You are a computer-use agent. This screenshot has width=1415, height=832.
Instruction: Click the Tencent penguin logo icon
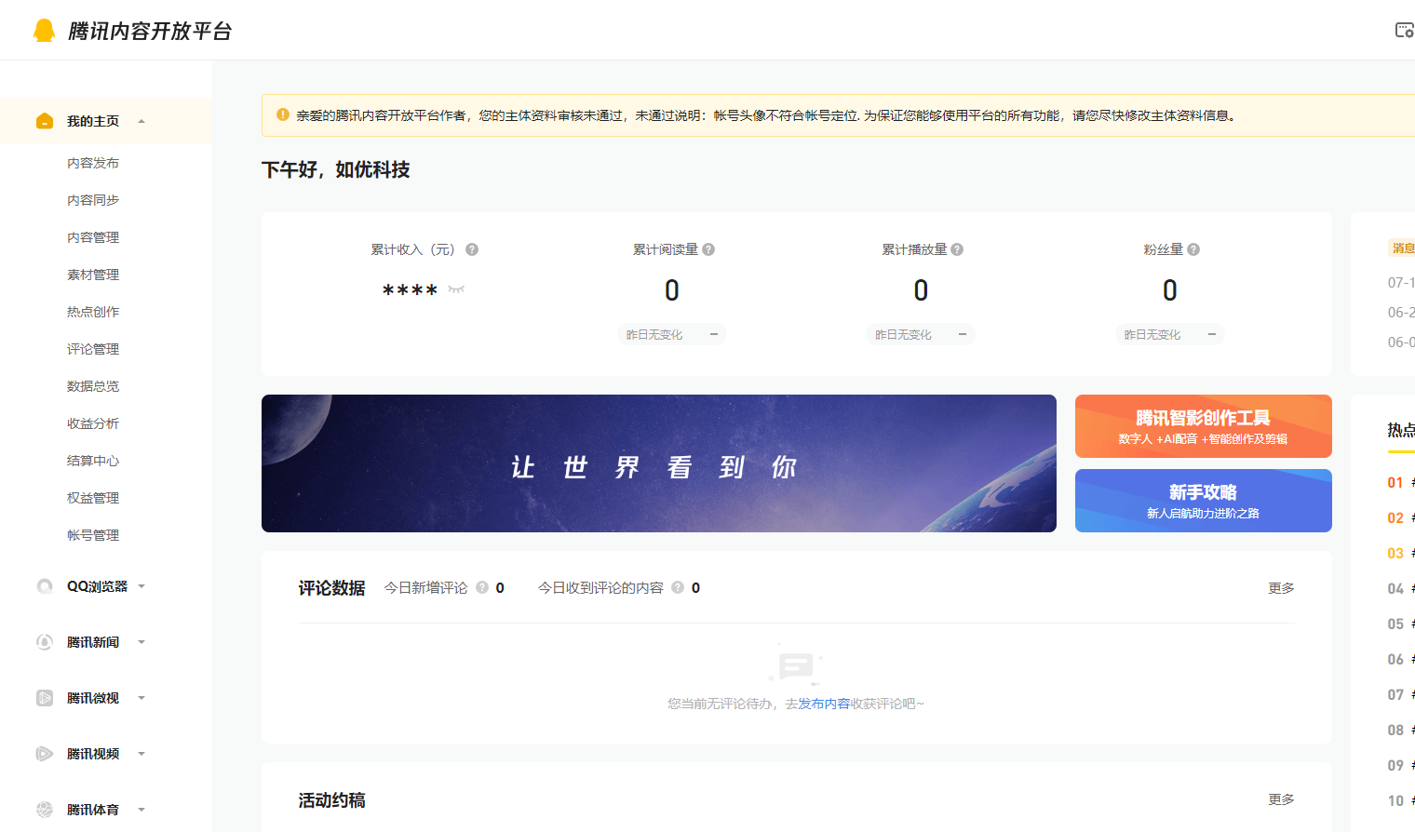click(x=44, y=31)
